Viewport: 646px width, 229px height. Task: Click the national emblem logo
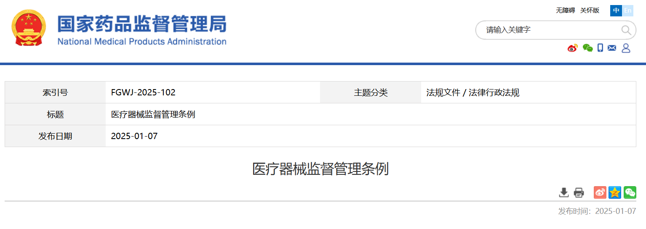pyautogui.click(x=29, y=28)
